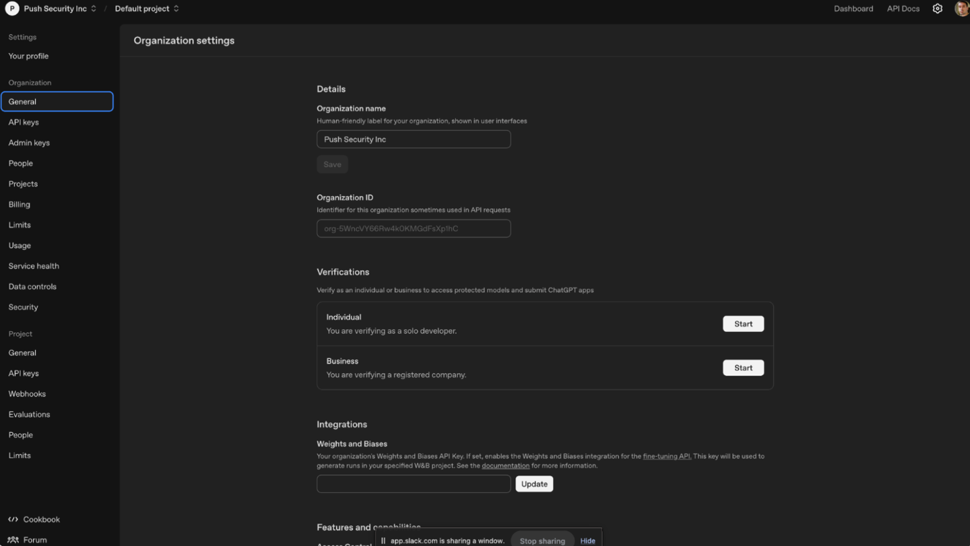970x546 pixels.
Task: Open the fine-tuning API link
Action: (666, 456)
